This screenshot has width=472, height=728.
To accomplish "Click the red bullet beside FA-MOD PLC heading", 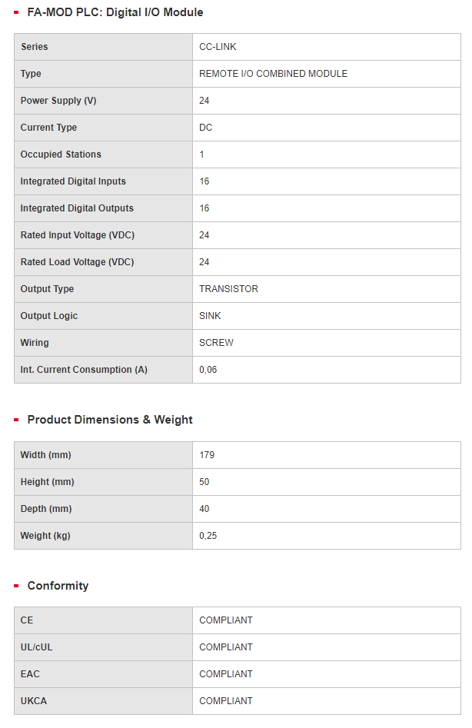I will (x=16, y=12).
